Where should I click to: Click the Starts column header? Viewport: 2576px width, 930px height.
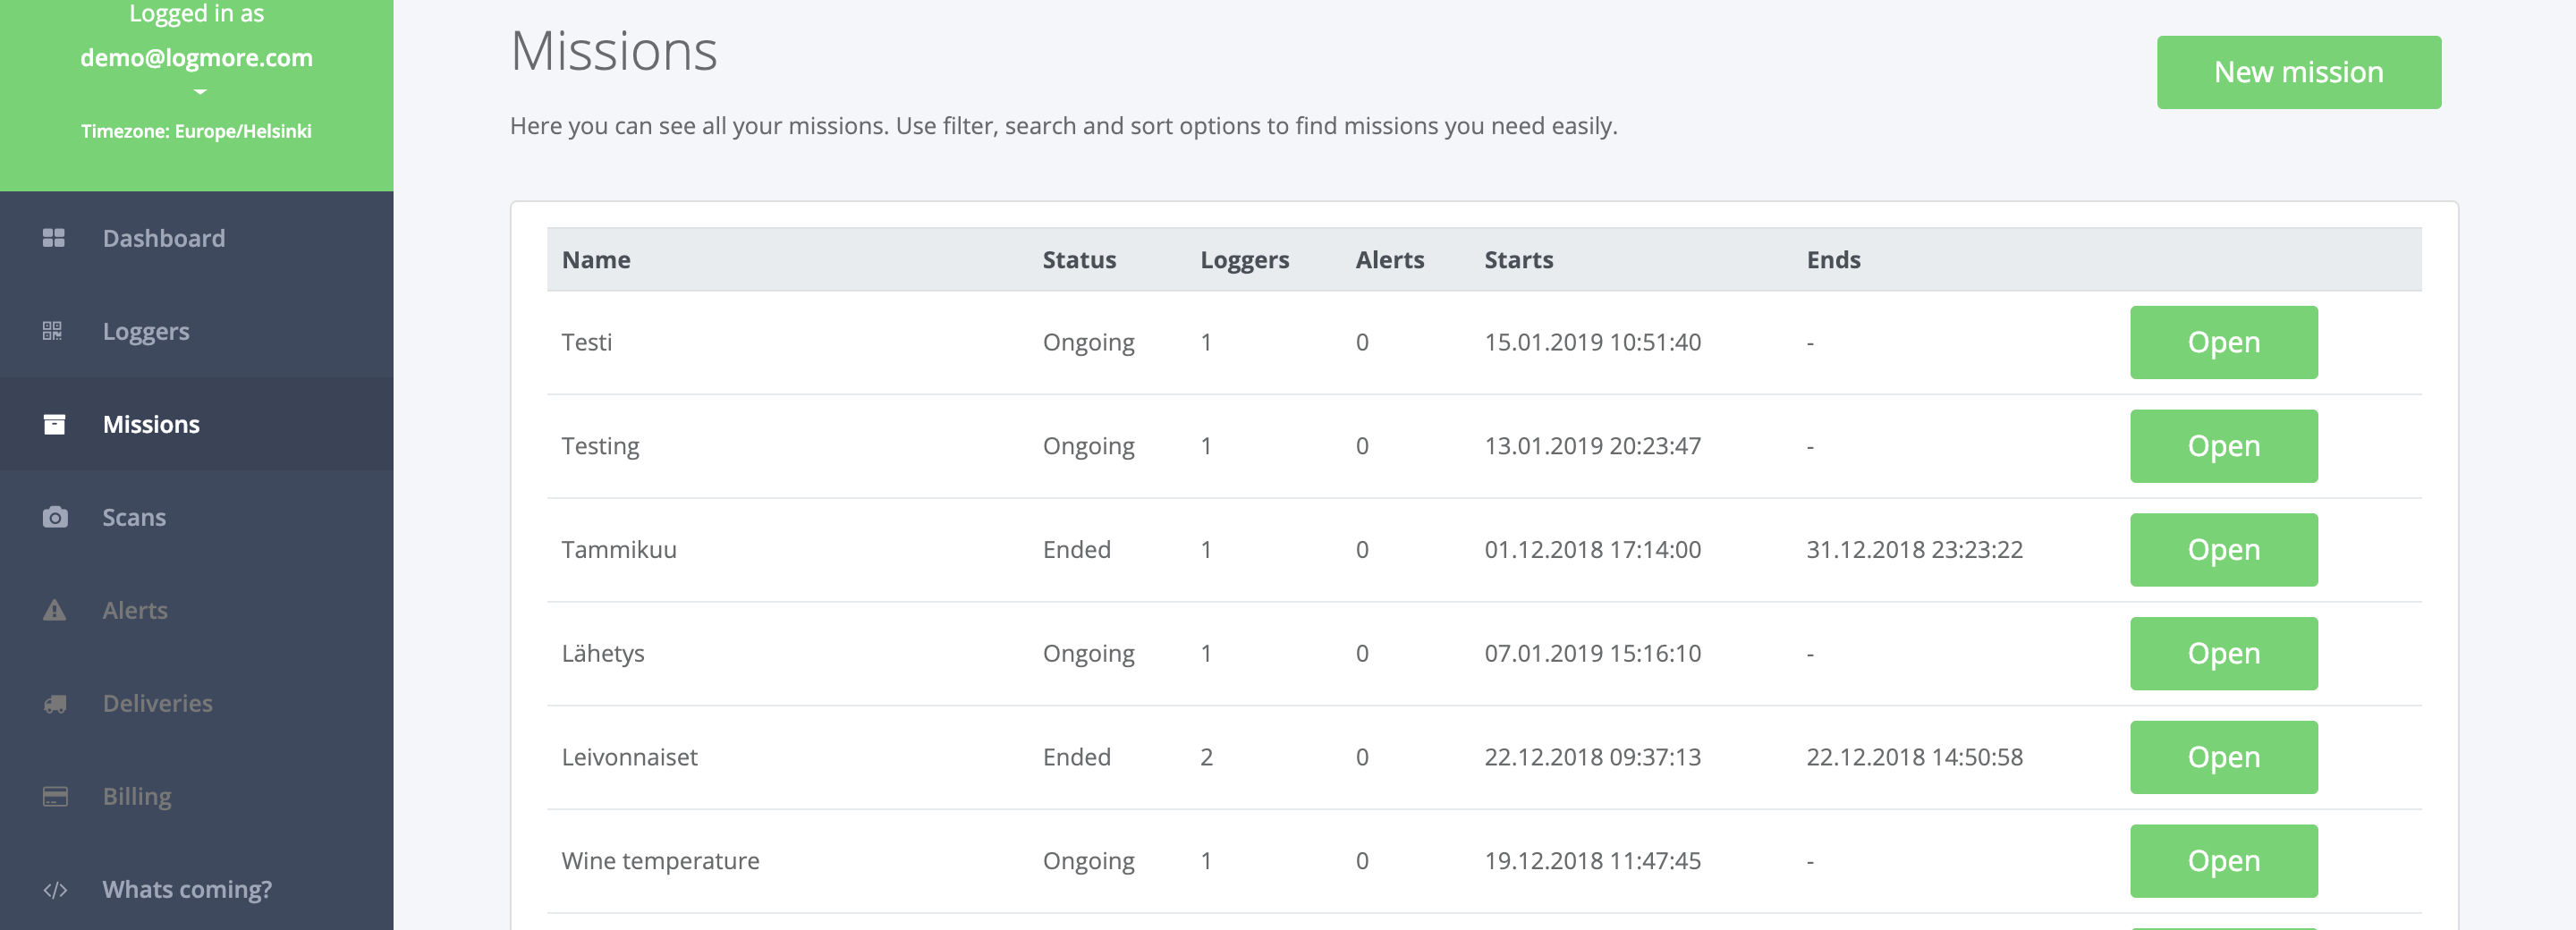[1518, 260]
